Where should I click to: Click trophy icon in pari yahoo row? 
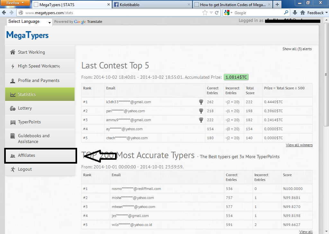201,111
